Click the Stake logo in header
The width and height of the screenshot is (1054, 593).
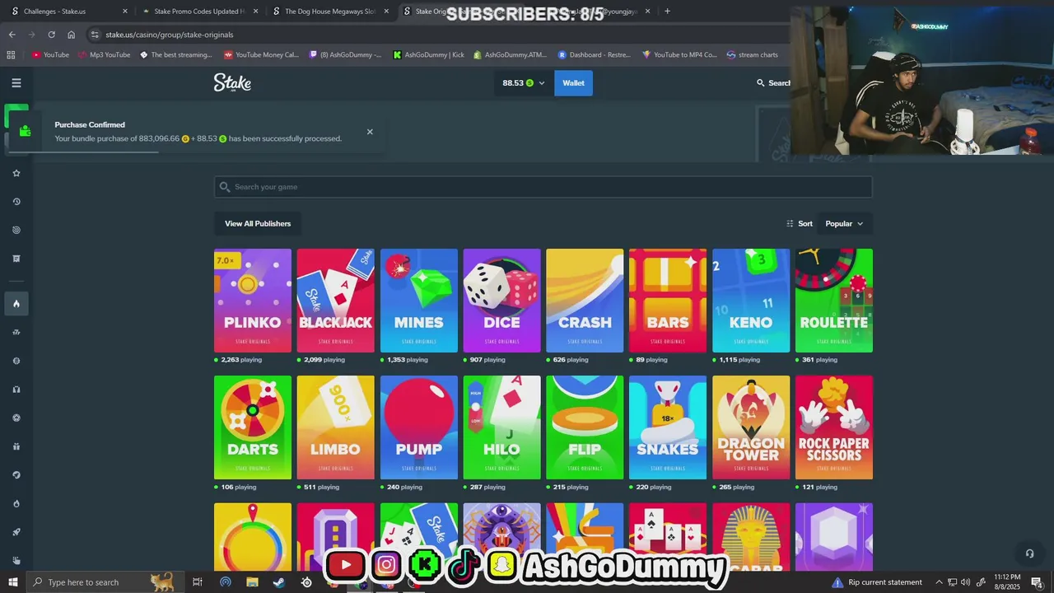pos(232,82)
